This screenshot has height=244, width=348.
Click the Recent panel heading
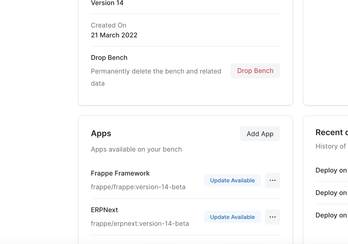(331, 132)
